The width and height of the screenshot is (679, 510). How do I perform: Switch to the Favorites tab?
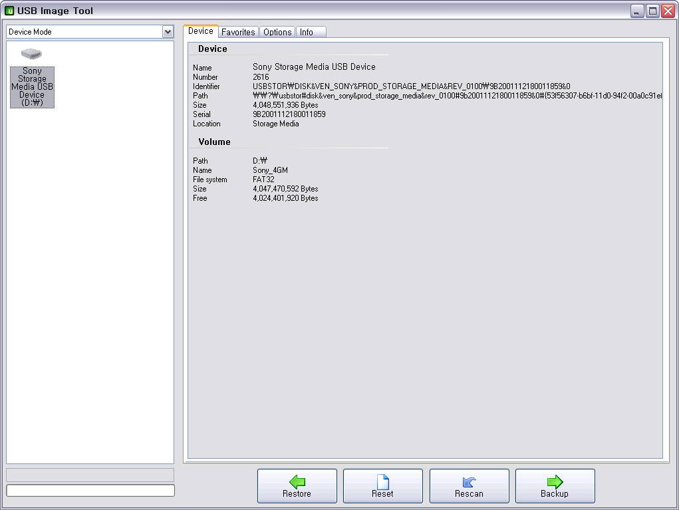(x=238, y=32)
